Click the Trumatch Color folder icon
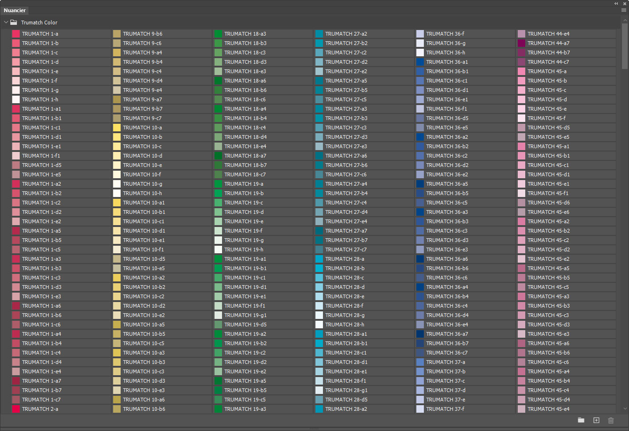Image resolution: width=629 pixels, height=431 pixels. point(14,23)
